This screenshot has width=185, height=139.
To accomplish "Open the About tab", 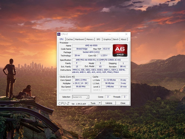I will tap(124, 39).
